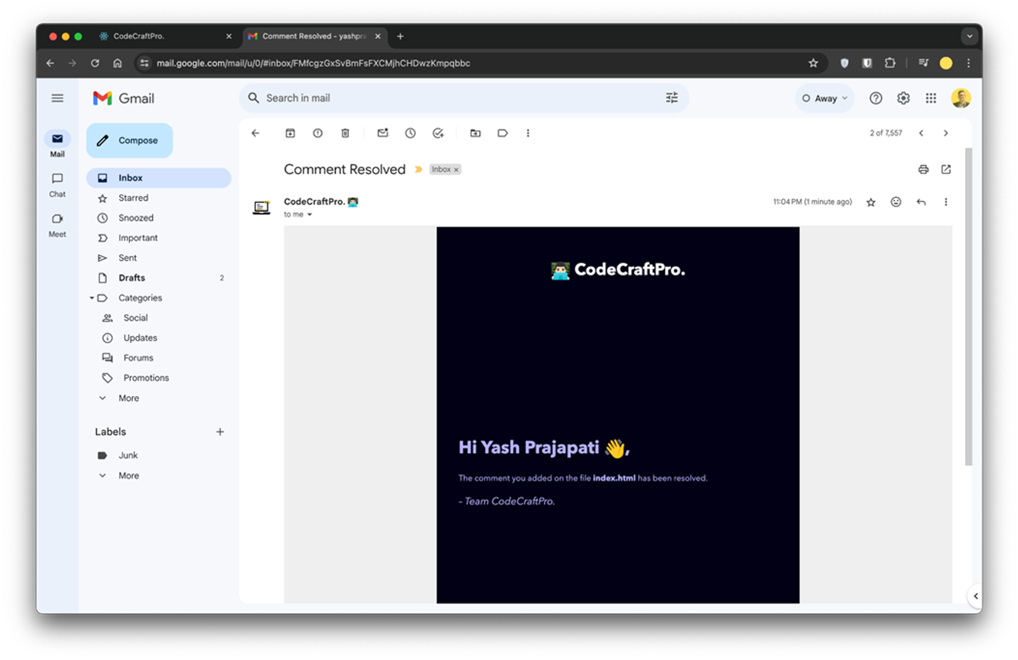Select the Comment Resolved browser tab
The height and width of the screenshot is (660, 1018).
coord(315,36)
